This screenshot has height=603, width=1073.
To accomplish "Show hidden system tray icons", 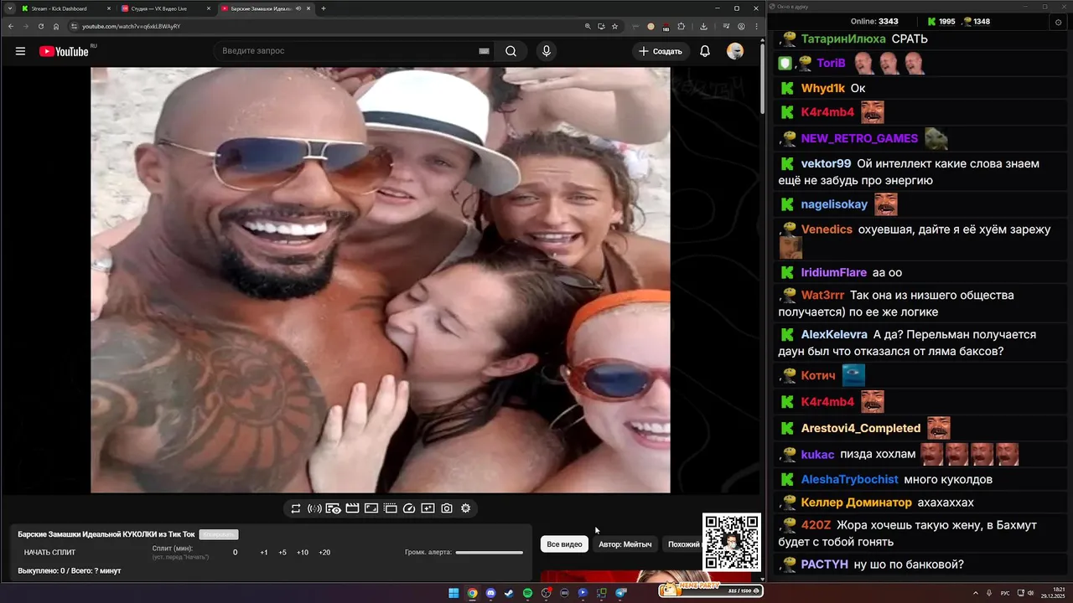I will click(x=977, y=593).
